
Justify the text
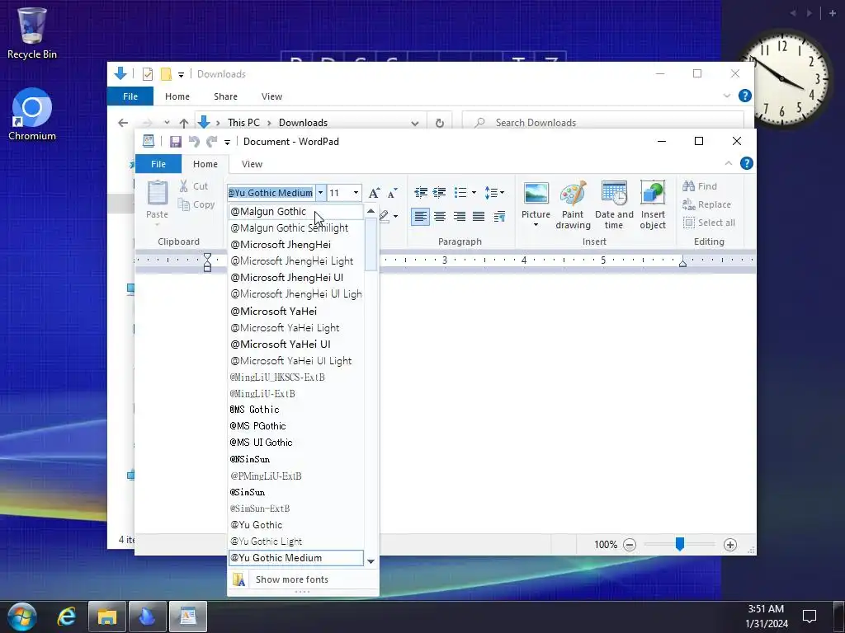click(479, 217)
